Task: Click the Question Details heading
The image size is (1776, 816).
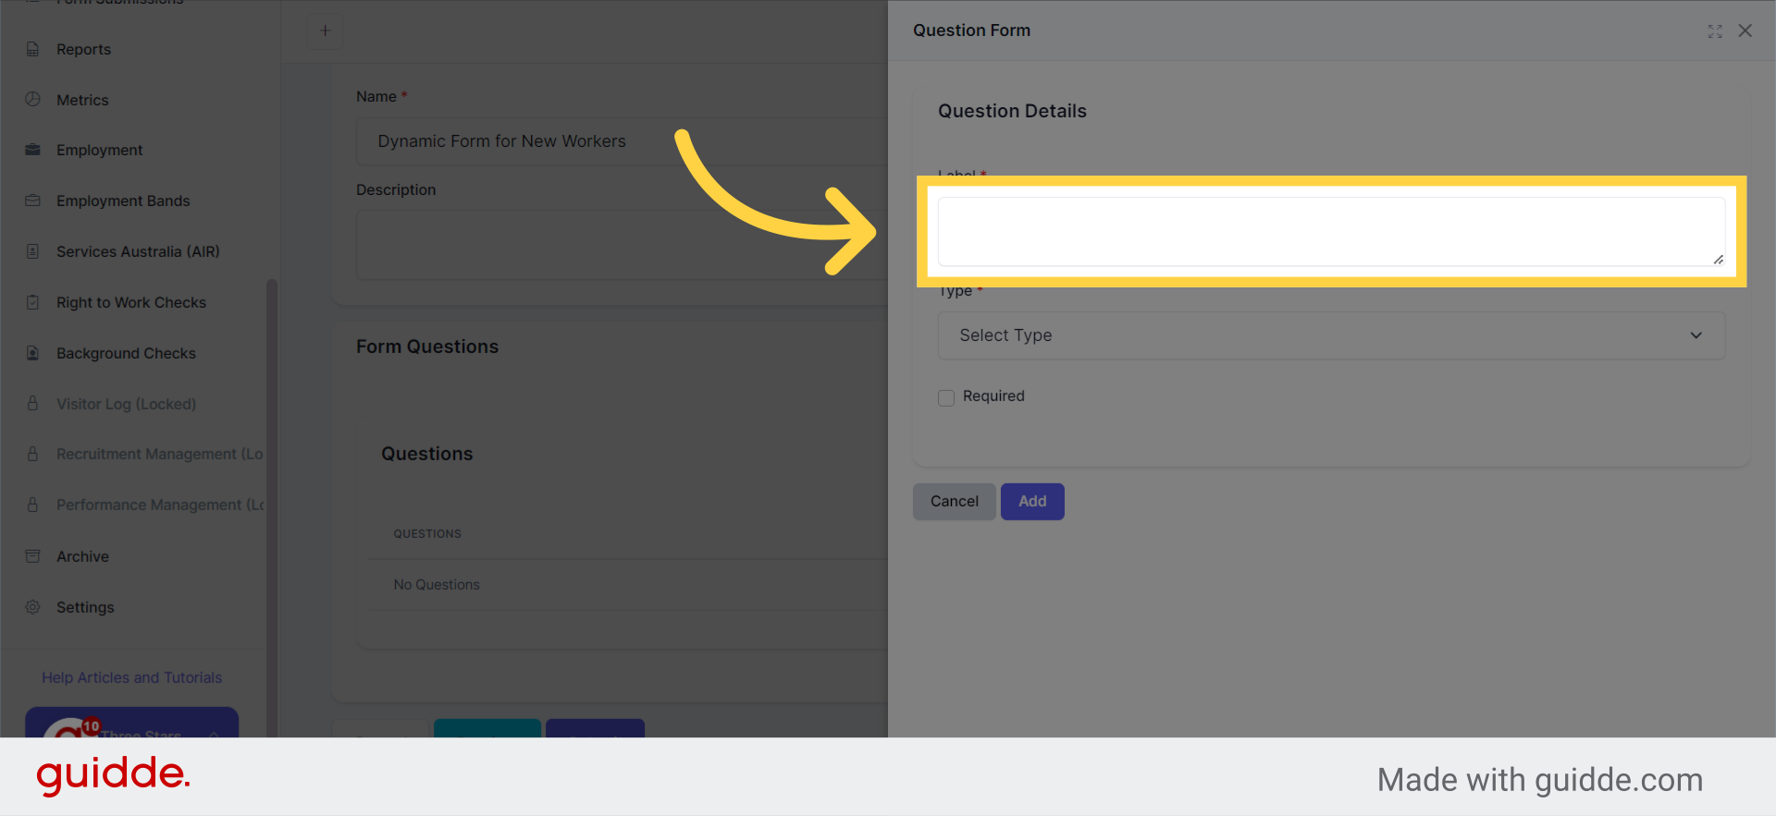Action: (1012, 111)
